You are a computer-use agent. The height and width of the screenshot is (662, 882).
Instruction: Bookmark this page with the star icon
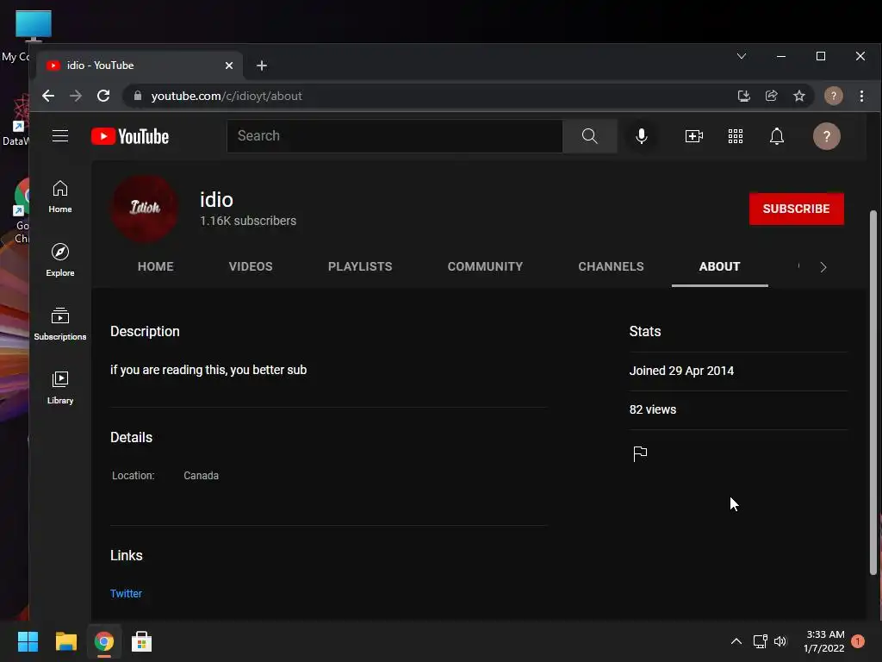pyautogui.click(x=798, y=96)
